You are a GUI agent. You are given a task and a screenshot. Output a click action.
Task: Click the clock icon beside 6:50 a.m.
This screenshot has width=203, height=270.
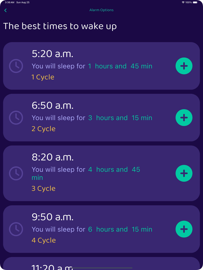16,118
